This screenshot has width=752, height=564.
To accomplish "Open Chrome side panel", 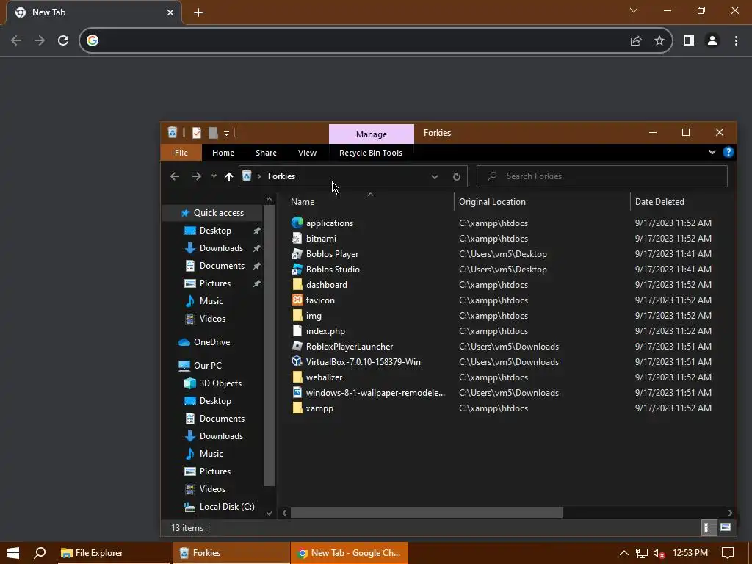I will pyautogui.click(x=689, y=40).
